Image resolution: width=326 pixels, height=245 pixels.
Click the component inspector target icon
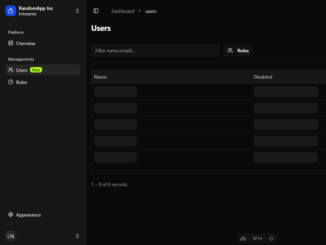point(271,238)
